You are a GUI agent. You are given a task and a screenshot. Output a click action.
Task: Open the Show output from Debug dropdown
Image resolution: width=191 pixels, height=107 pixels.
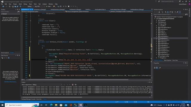point(47,85)
